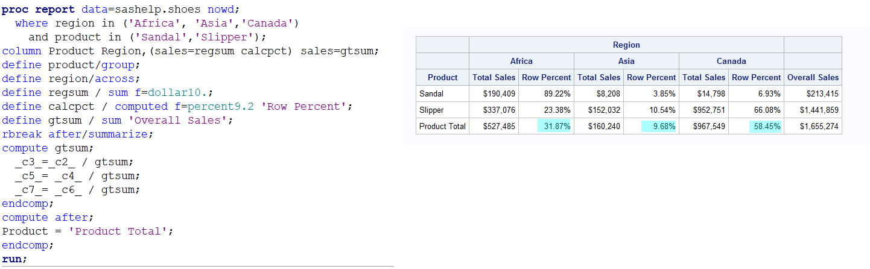Select the Asia column header
This screenshot has width=870, height=269.
coord(626,61)
